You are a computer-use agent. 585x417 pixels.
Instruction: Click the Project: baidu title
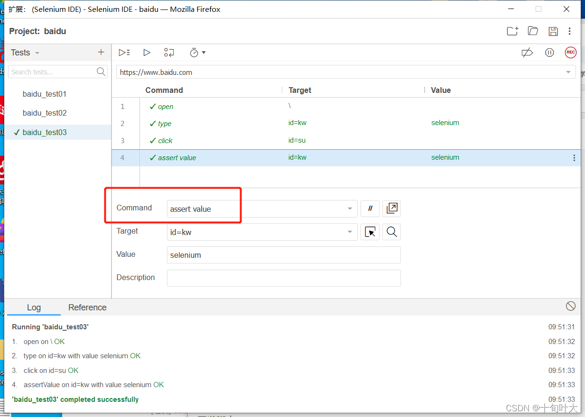click(x=38, y=31)
